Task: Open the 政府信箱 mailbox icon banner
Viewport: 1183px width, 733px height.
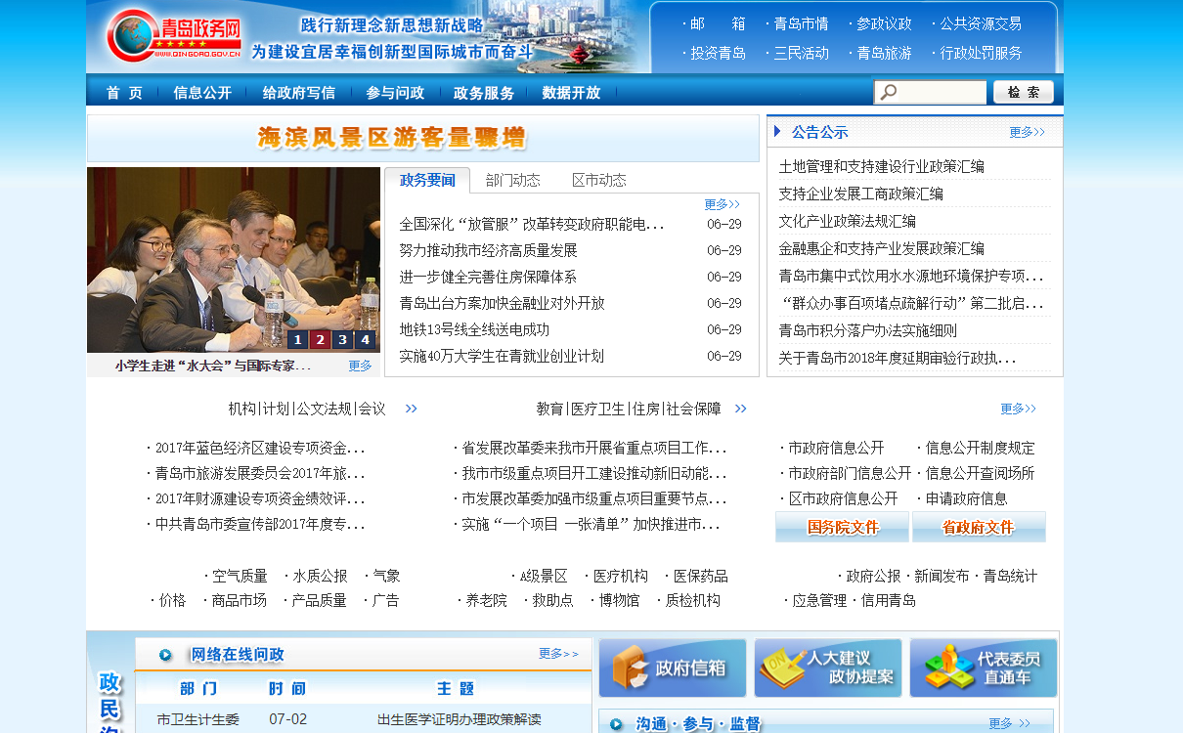Action: tap(672, 668)
